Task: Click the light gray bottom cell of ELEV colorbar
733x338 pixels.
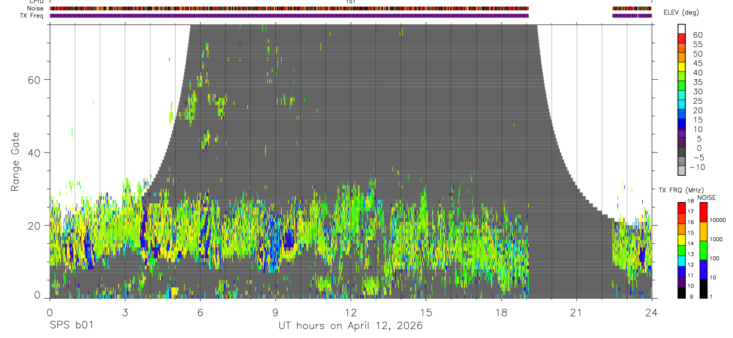Action: click(x=682, y=170)
